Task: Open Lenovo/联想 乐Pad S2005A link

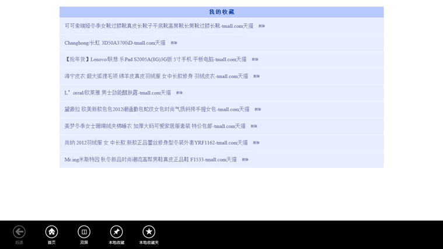Action: click(x=155, y=59)
